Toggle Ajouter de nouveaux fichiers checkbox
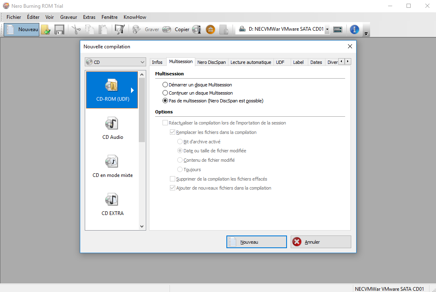Screen dimensions: 436x292 click(x=172, y=188)
